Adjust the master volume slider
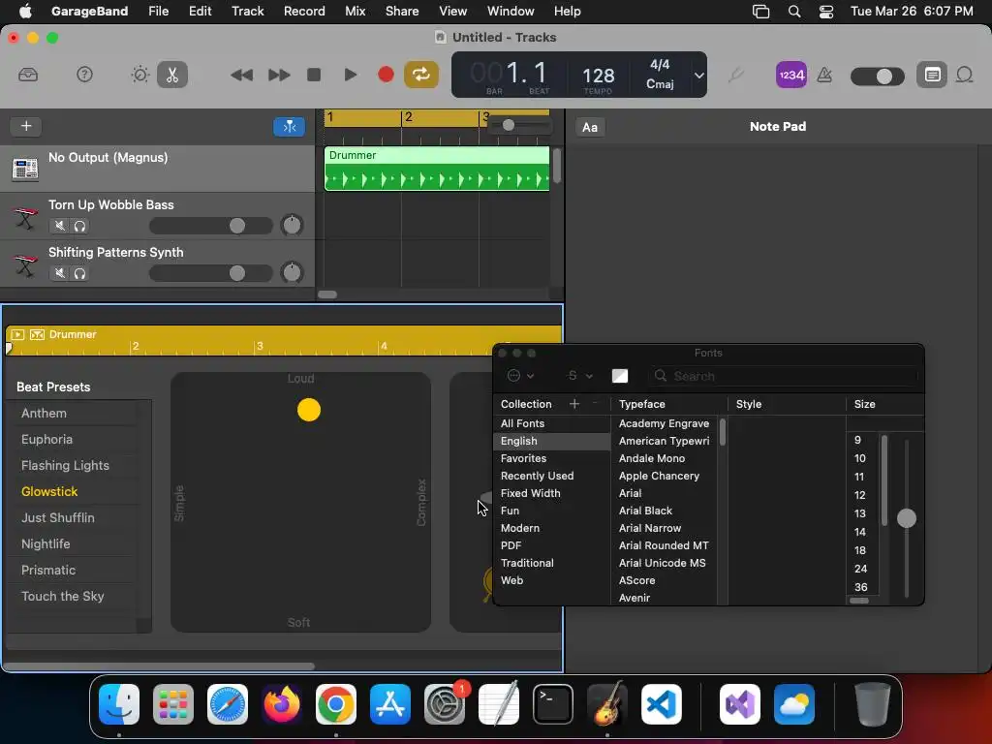Viewport: 992px width, 744px height. (x=878, y=77)
